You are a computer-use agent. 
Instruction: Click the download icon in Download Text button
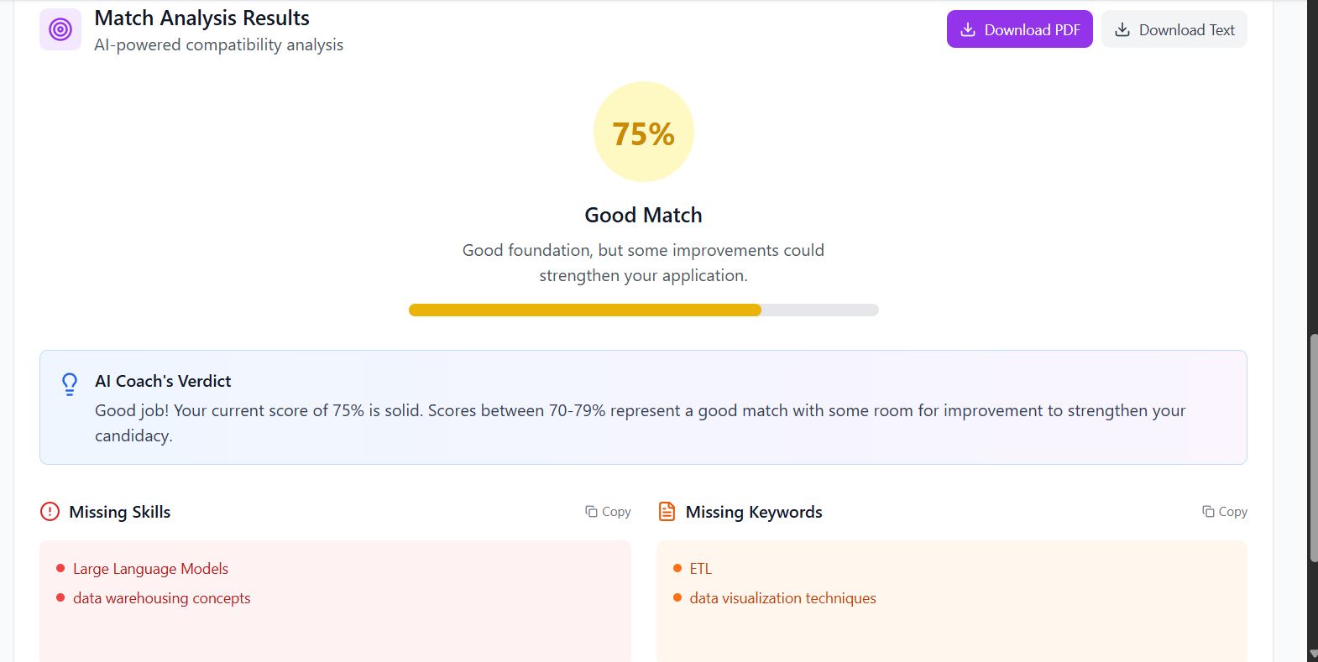1122,29
